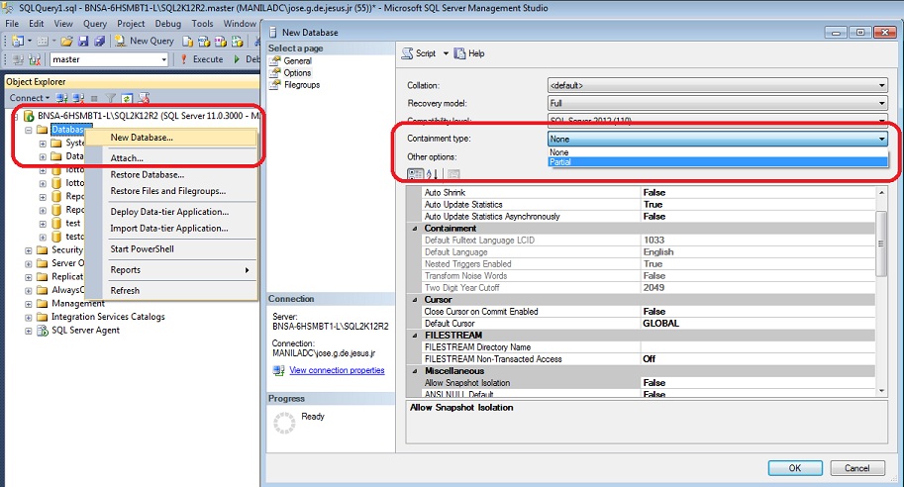Click the Open File folder icon
This screenshot has height=487, width=904.
[x=67, y=41]
